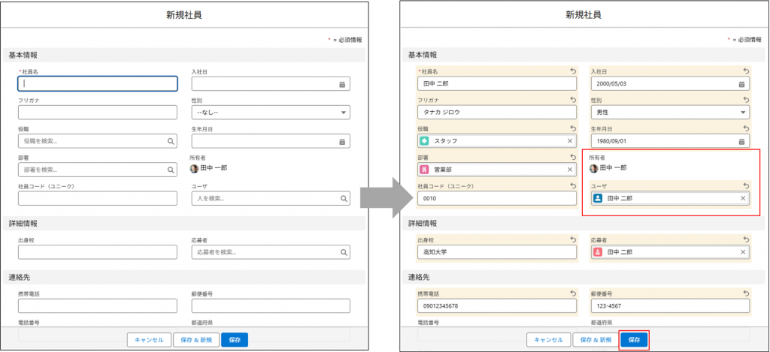Viewport: 770px width, 352px height.
Task: Undo the 社員コード 0010 entry
Action: 573,185
